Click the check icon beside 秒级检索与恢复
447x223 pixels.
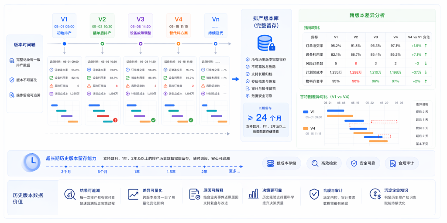[248, 81]
